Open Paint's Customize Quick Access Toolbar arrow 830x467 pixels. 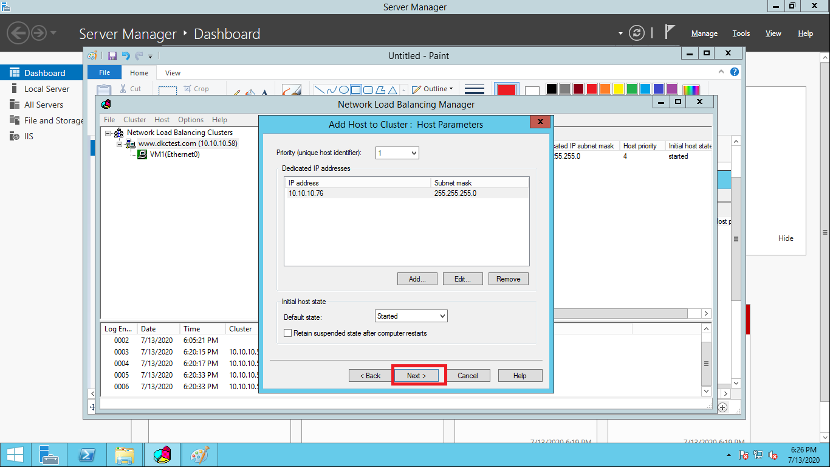(150, 57)
